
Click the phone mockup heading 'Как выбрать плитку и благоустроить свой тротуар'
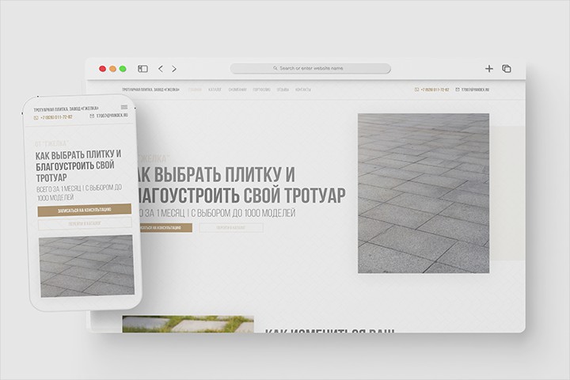click(78, 165)
